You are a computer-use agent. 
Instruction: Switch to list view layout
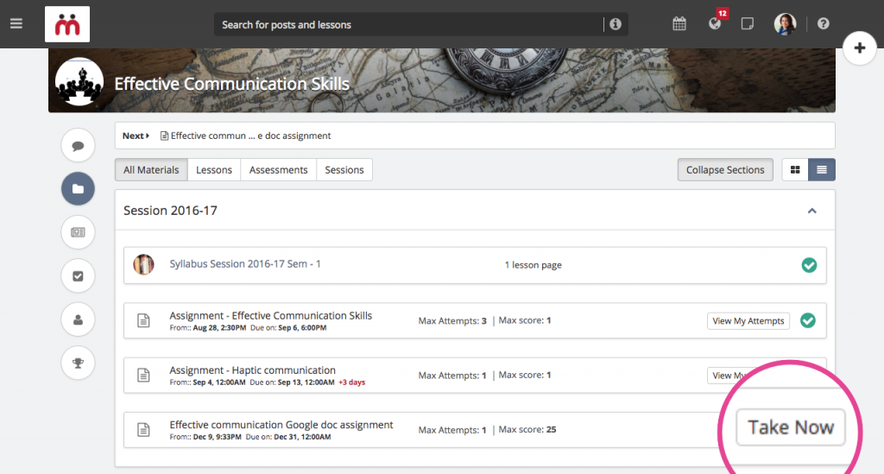click(822, 169)
